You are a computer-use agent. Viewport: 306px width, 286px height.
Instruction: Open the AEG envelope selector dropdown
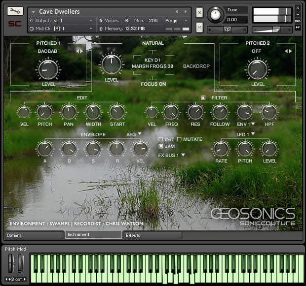(140, 134)
